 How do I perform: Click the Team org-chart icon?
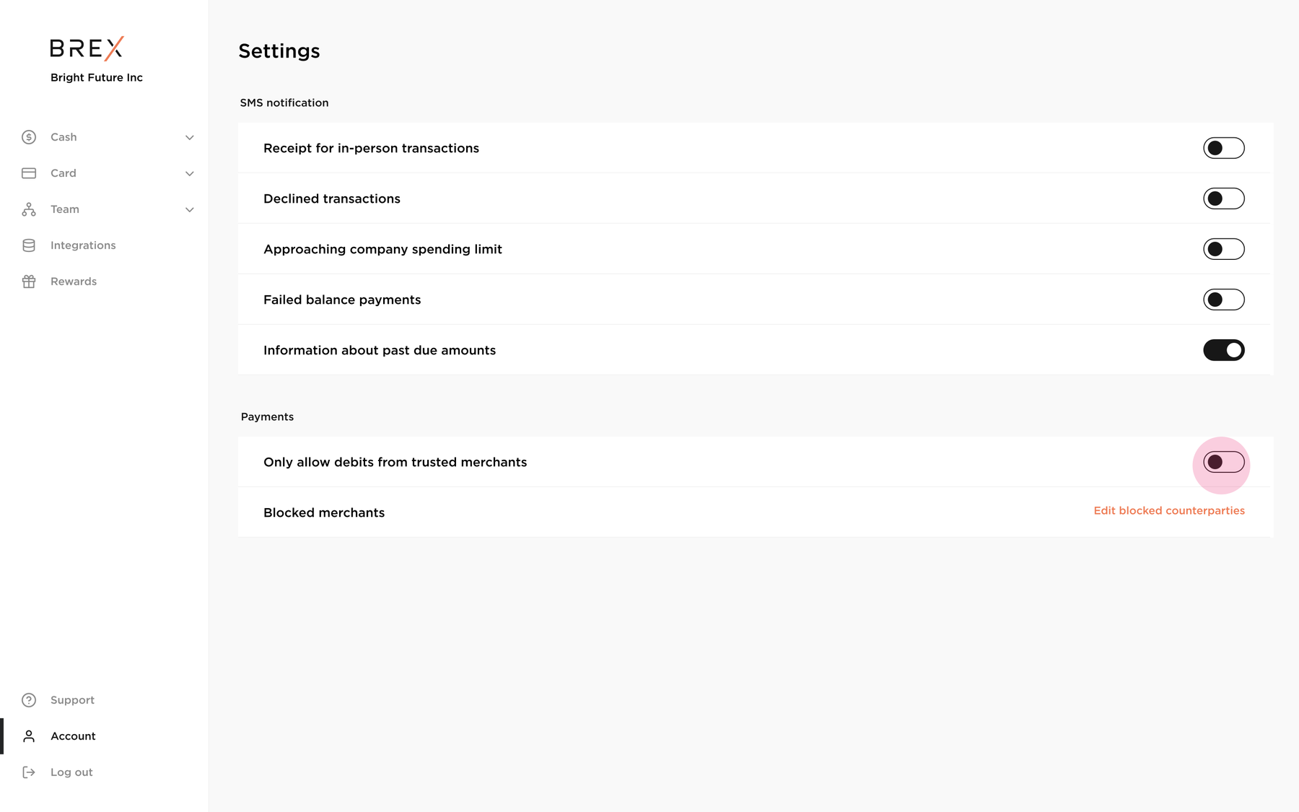pyautogui.click(x=29, y=209)
